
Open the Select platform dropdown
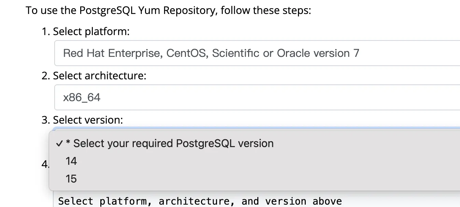(257, 53)
